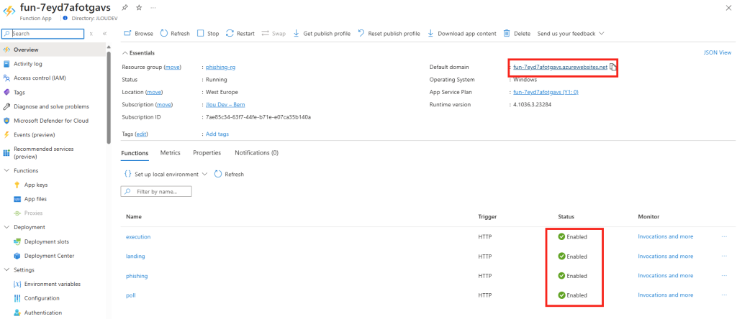Restart the function app
The height and width of the screenshot is (319, 737).
240,33
